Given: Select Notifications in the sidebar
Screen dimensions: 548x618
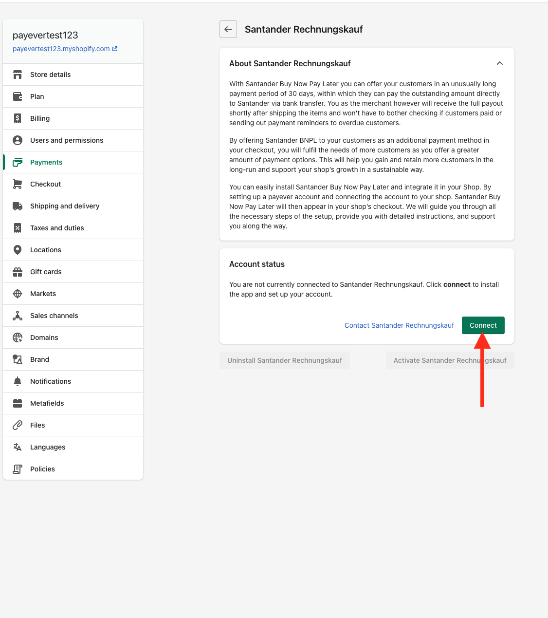Looking at the screenshot, I should [73, 381].
